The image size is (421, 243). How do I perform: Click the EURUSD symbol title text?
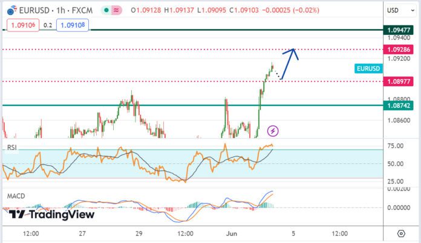point(34,10)
